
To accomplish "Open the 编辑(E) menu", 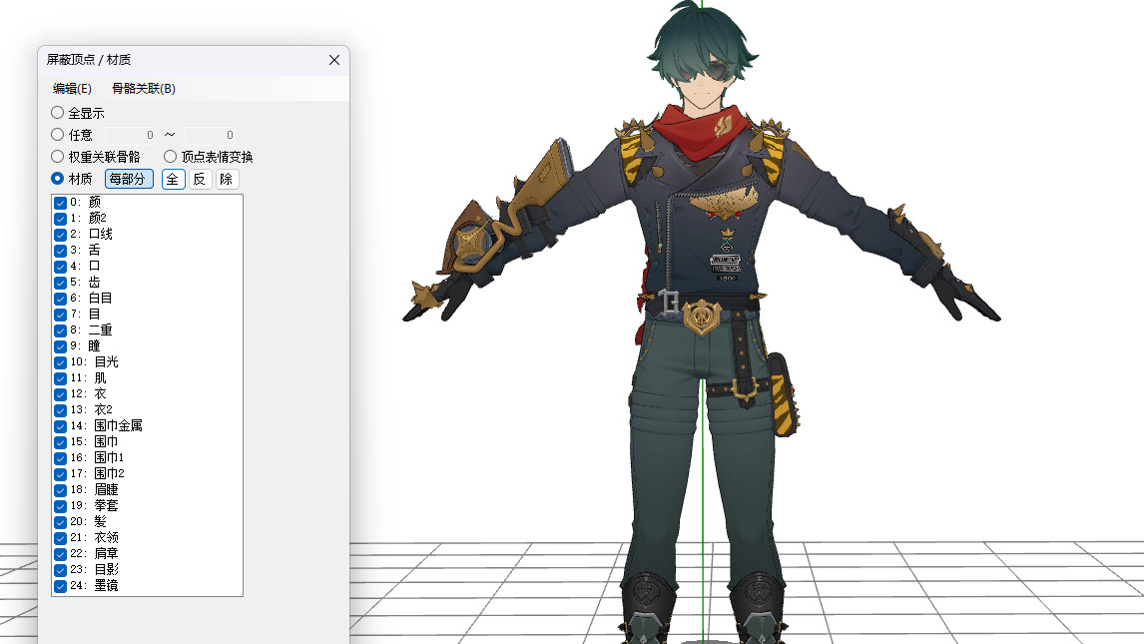I will (72, 89).
